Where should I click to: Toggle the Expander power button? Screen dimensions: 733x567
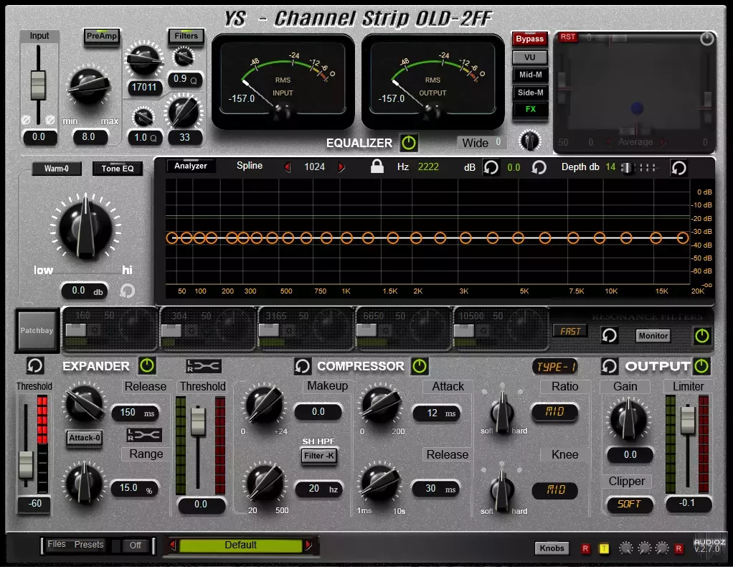pos(147,366)
